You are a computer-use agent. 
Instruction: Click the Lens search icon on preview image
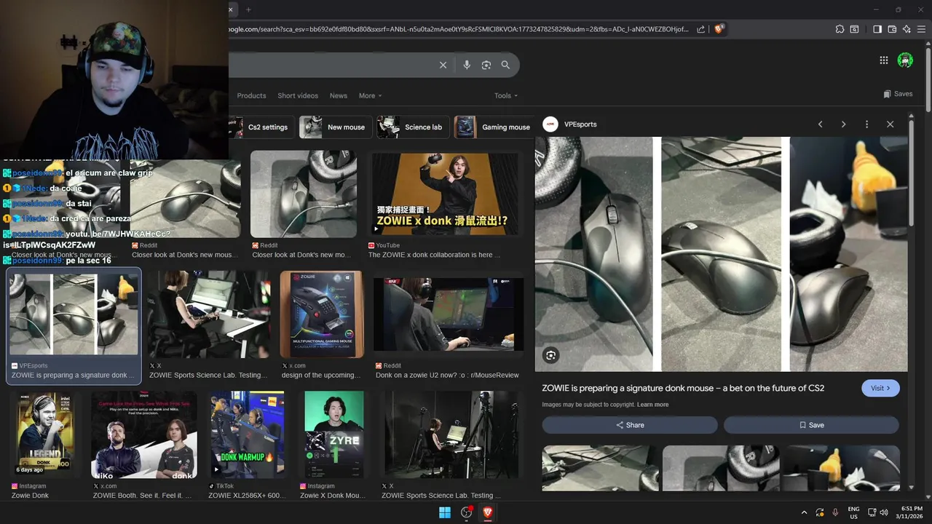click(x=551, y=355)
